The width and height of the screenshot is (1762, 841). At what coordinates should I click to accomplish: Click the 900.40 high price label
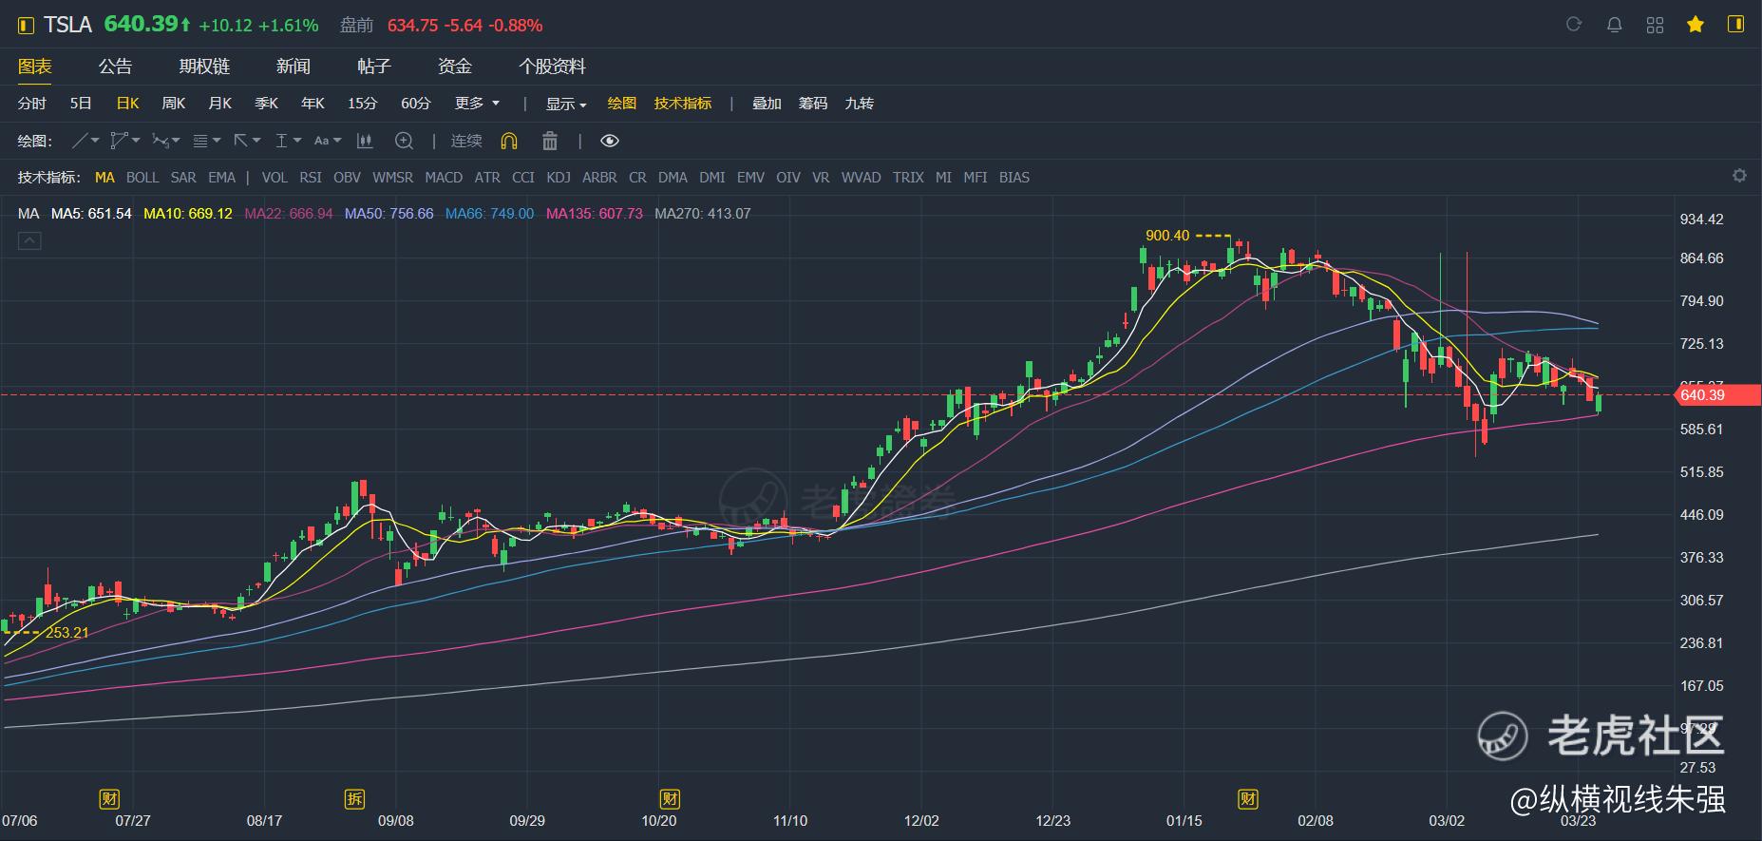pos(1167,236)
